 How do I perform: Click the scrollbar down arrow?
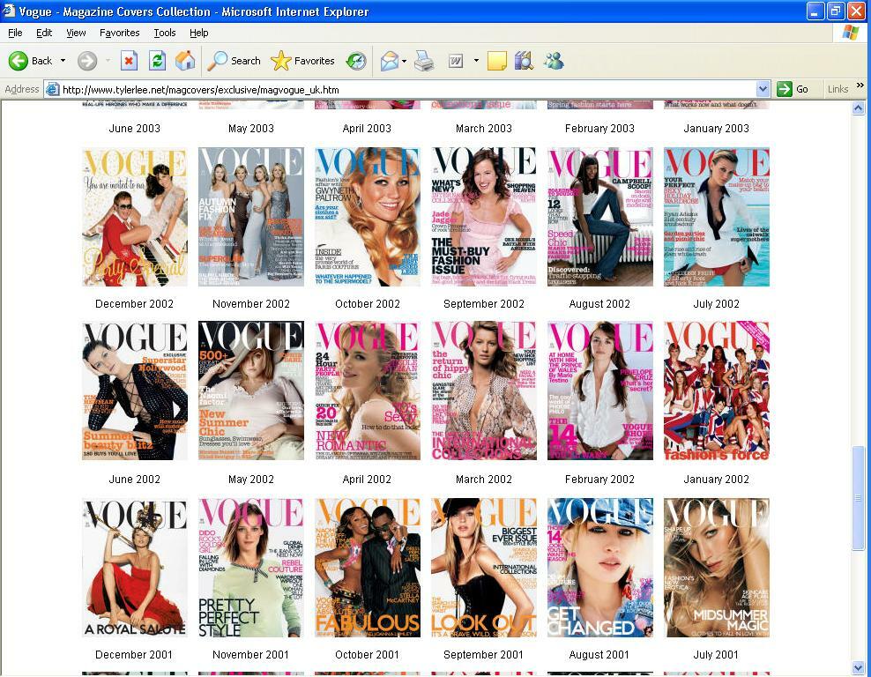coord(859,666)
